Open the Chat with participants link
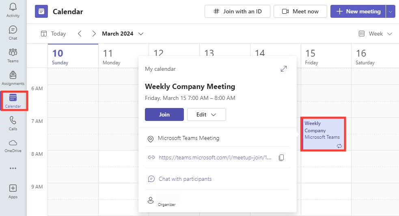 (185, 179)
